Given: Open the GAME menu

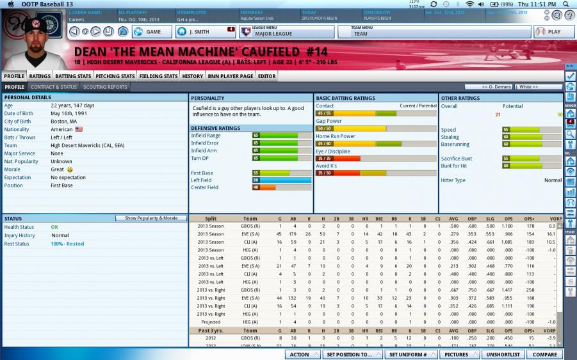Looking at the screenshot, I should [152, 31].
